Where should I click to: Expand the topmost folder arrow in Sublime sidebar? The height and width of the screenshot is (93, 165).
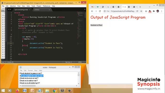point(3,18)
